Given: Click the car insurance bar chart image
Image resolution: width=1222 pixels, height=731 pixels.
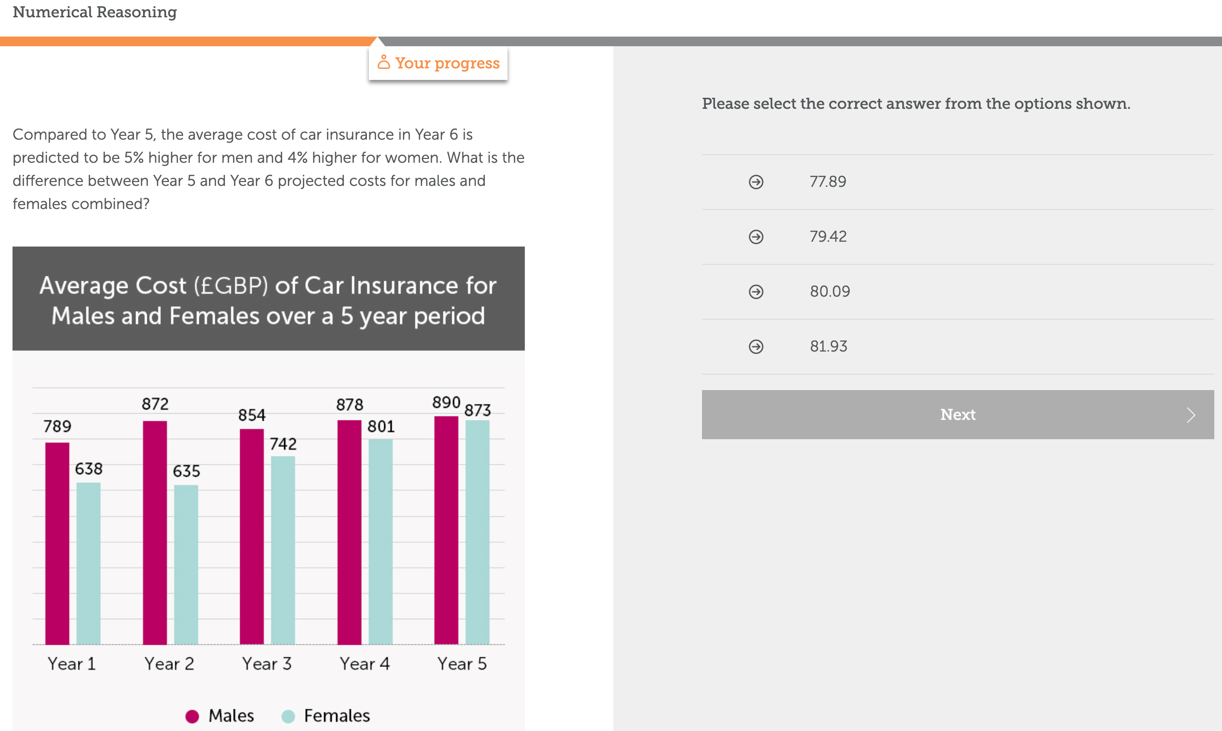Looking at the screenshot, I should [x=269, y=488].
